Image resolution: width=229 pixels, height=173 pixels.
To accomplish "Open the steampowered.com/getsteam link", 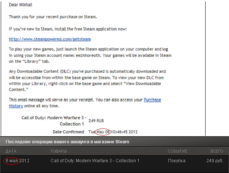I will click(50, 39).
